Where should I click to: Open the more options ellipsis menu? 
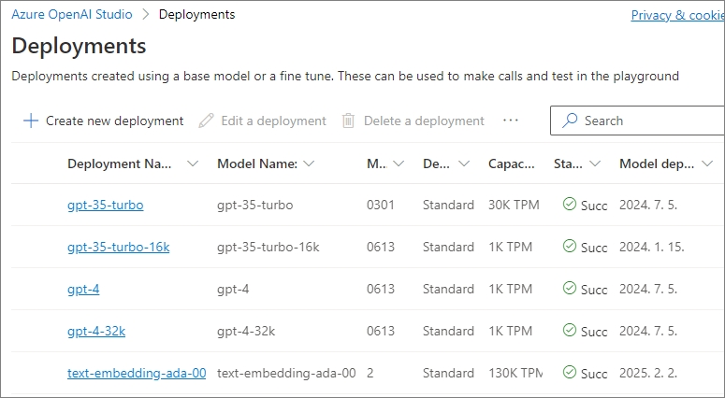[x=510, y=121]
